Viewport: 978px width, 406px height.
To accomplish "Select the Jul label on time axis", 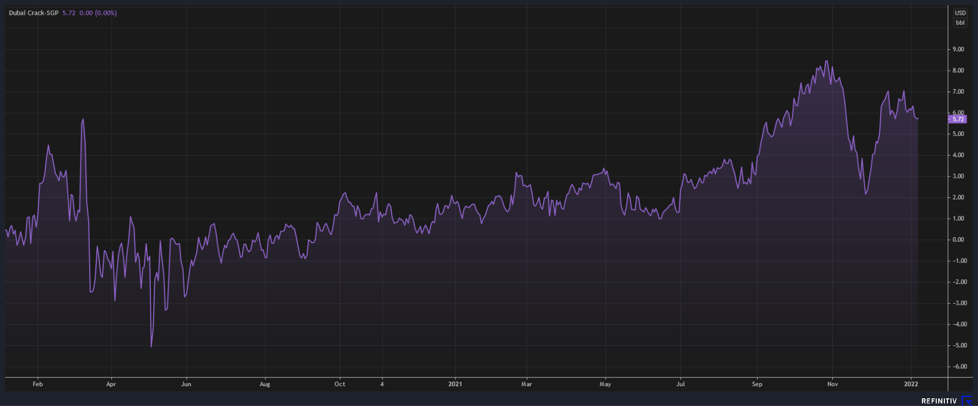I will [x=681, y=384].
